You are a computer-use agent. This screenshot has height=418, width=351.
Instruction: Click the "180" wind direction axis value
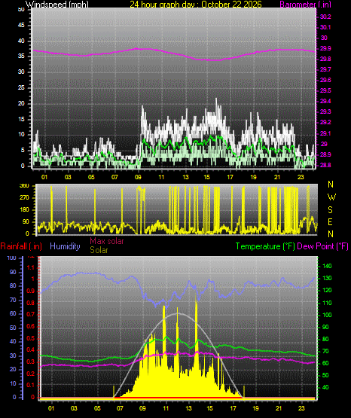[x=24, y=210]
